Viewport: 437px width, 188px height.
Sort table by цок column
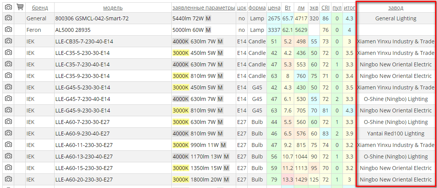click(242, 8)
